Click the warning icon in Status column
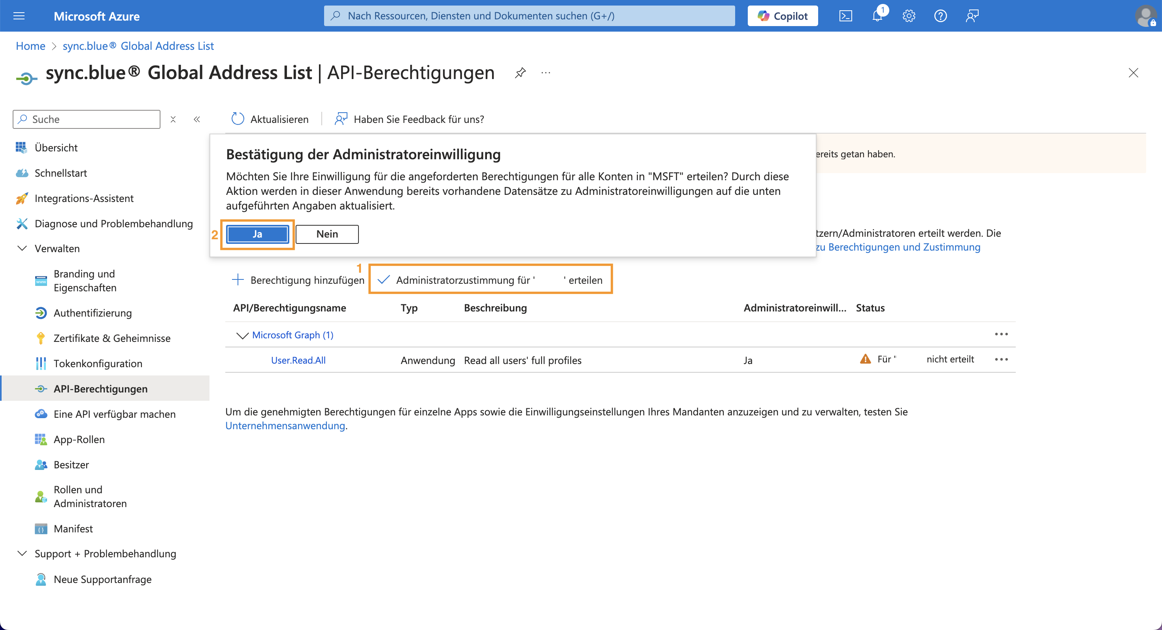1162x630 pixels. pos(865,359)
